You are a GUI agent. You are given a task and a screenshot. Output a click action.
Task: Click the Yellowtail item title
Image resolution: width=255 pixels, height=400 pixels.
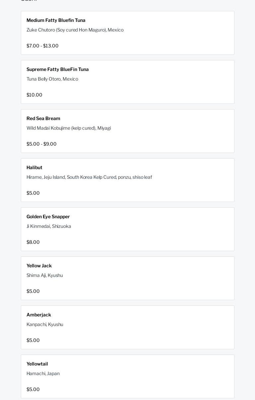tap(37, 364)
